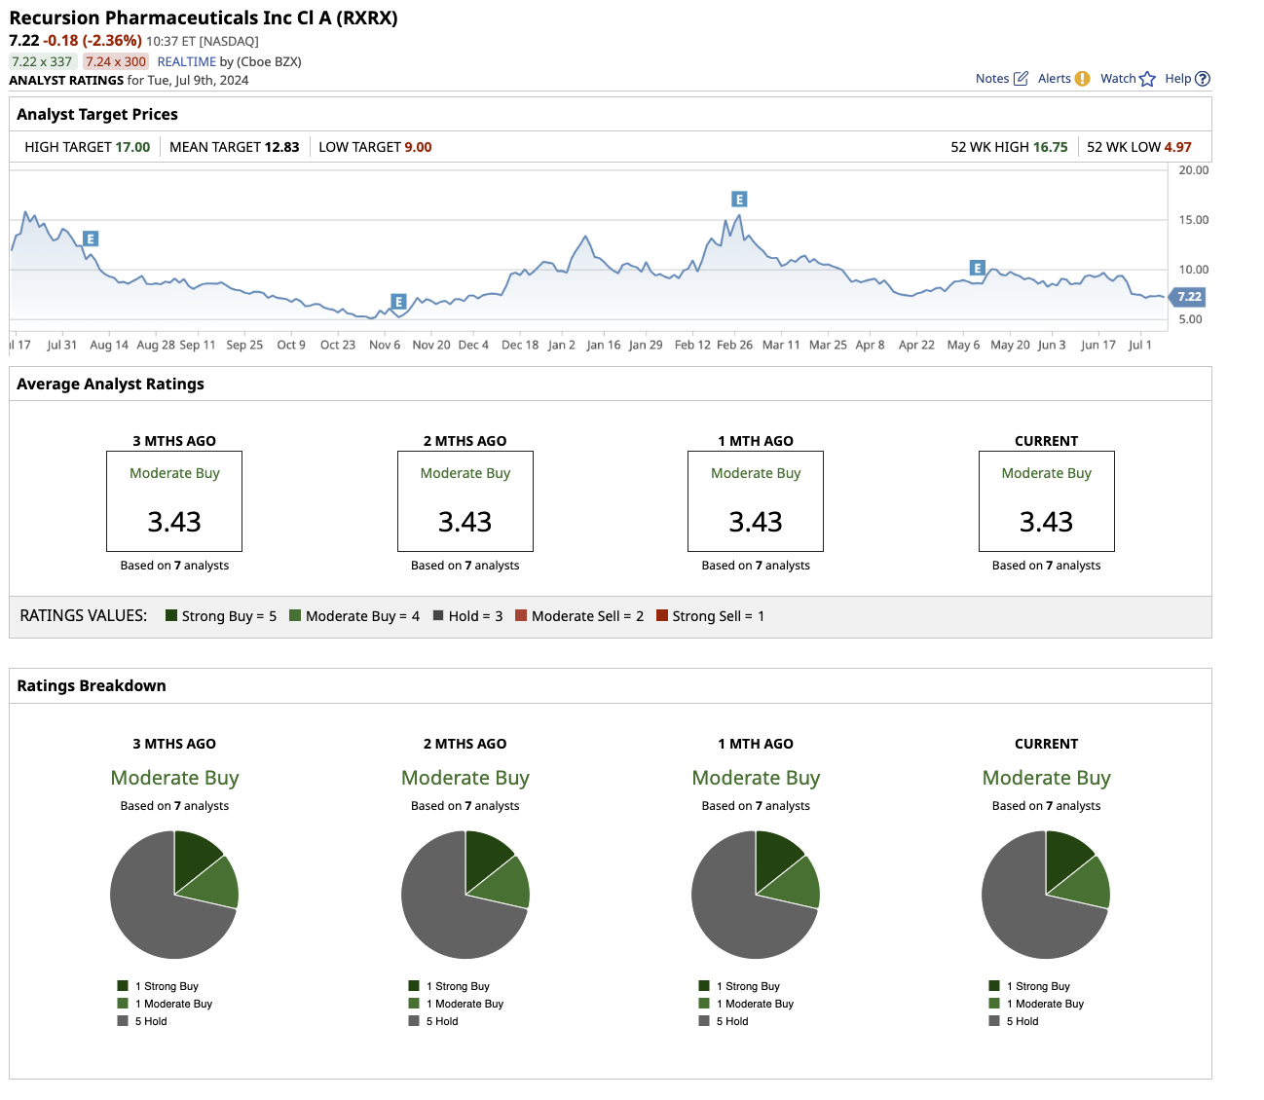1264x1100 pixels.
Task: Click the Moderate Buy slice in 2 Mths Ago pie
Action: tap(505, 884)
